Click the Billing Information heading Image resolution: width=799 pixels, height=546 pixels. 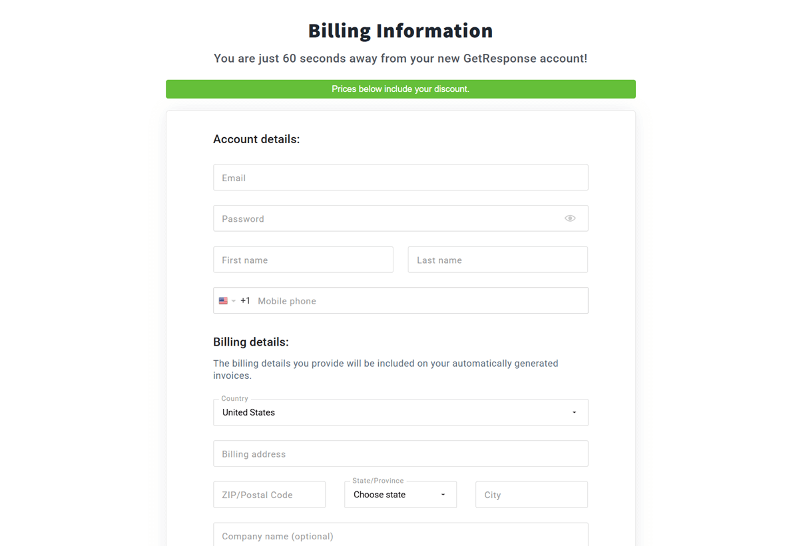tap(400, 31)
